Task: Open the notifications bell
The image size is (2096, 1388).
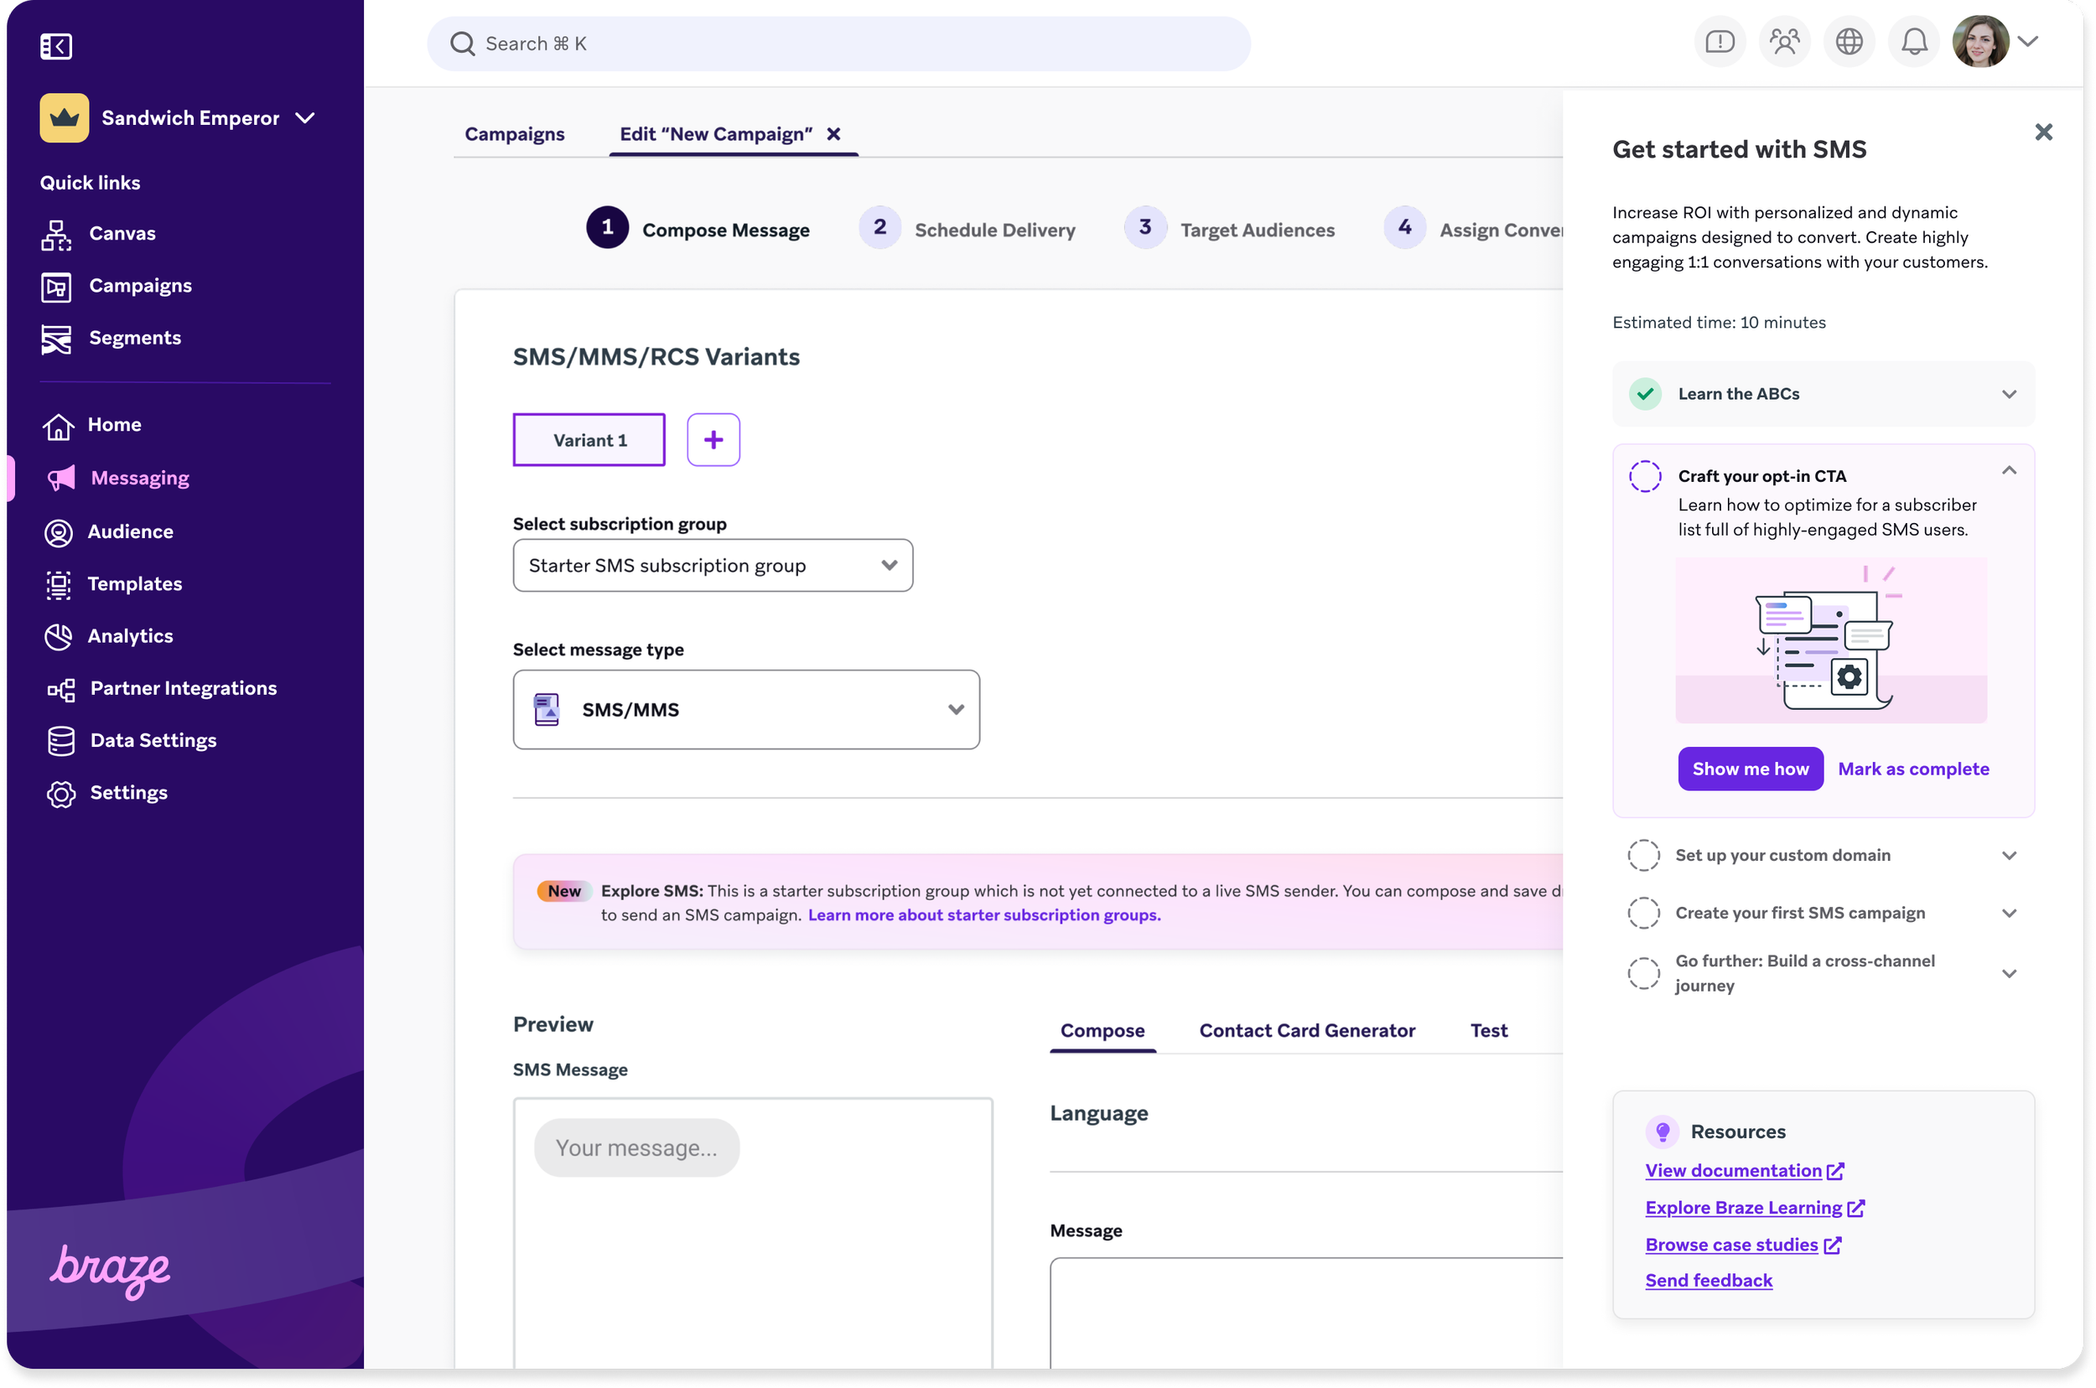Action: coord(1913,42)
